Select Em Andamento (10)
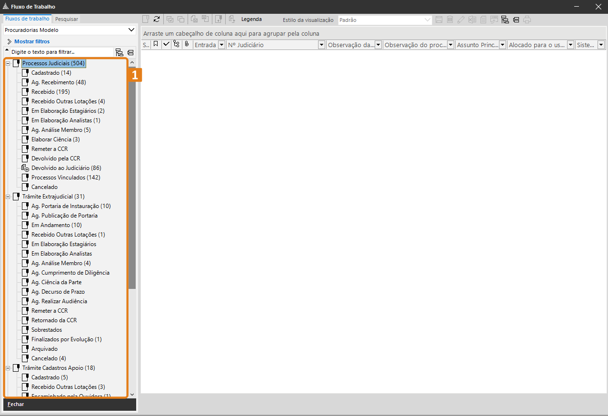 click(x=57, y=225)
